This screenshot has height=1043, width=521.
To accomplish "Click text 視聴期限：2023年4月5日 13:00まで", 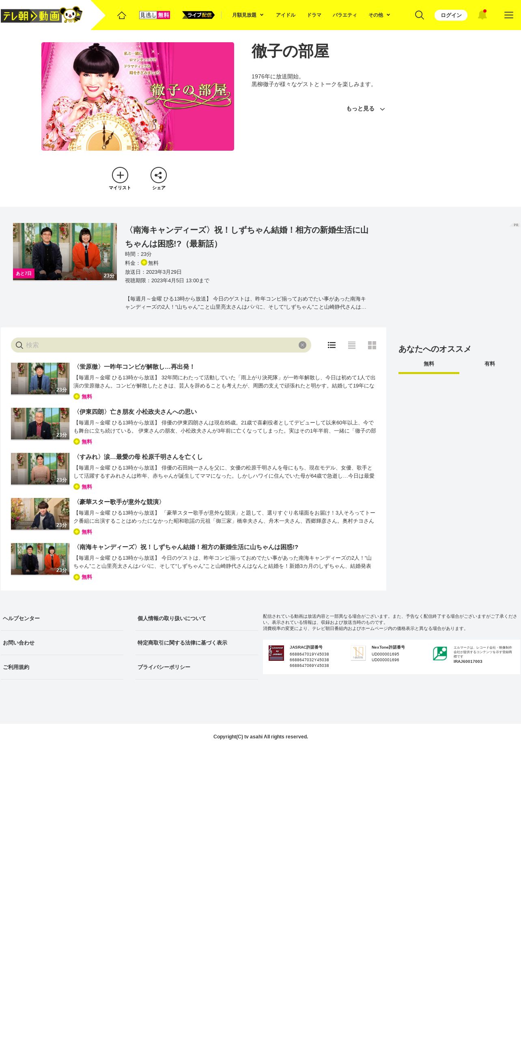I will (x=167, y=281).
